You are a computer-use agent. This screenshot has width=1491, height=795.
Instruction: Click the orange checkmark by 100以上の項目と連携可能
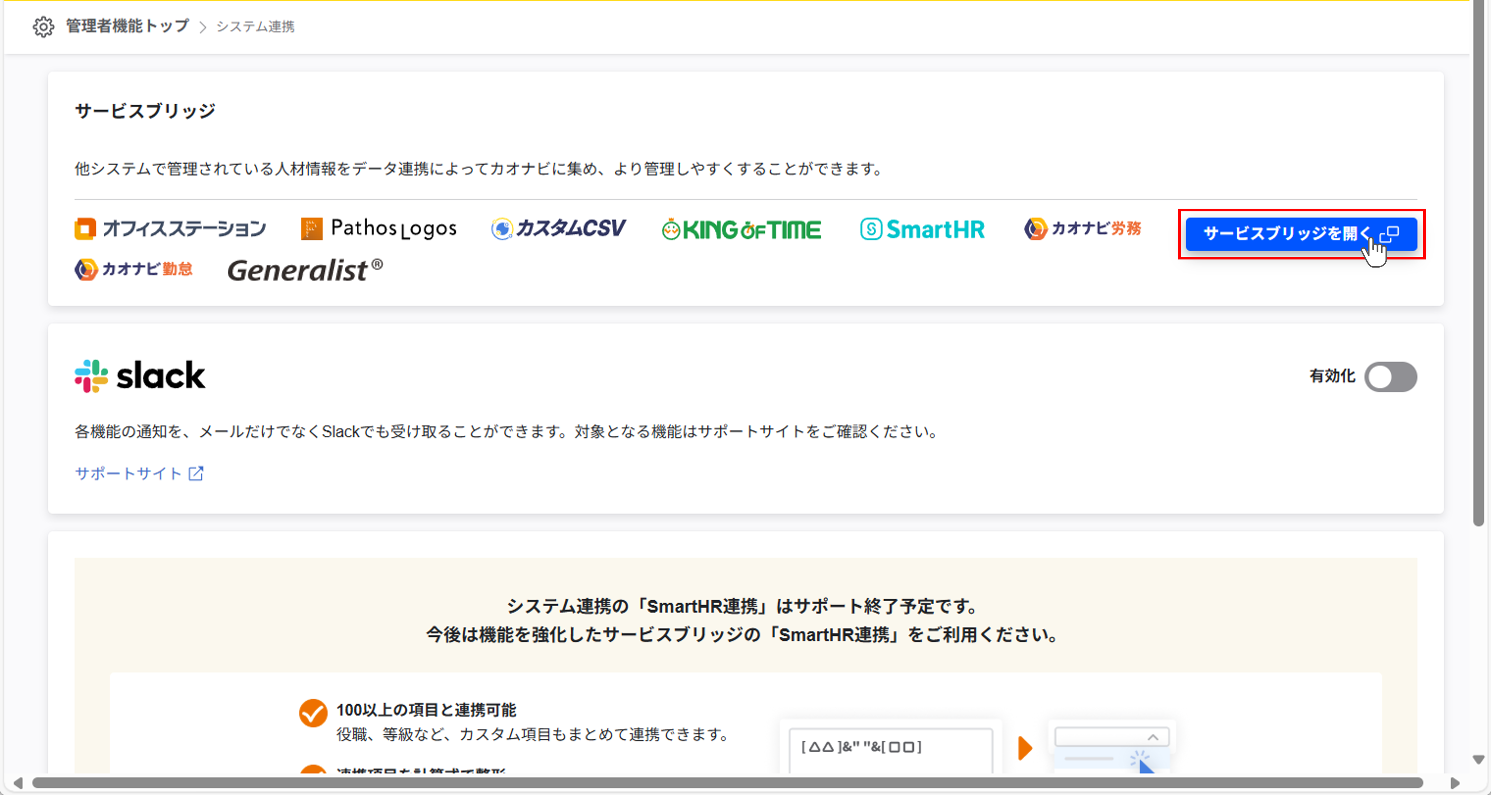(312, 713)
